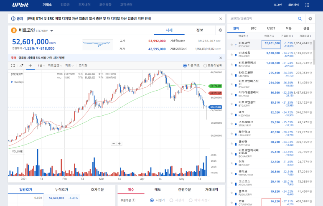Click the chart zoom out minus button
Viewport: 323px width, 206px height.
[114, 144]
